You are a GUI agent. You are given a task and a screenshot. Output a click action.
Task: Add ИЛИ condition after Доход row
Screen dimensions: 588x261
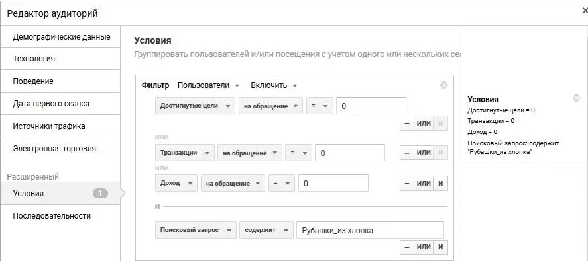424,183
